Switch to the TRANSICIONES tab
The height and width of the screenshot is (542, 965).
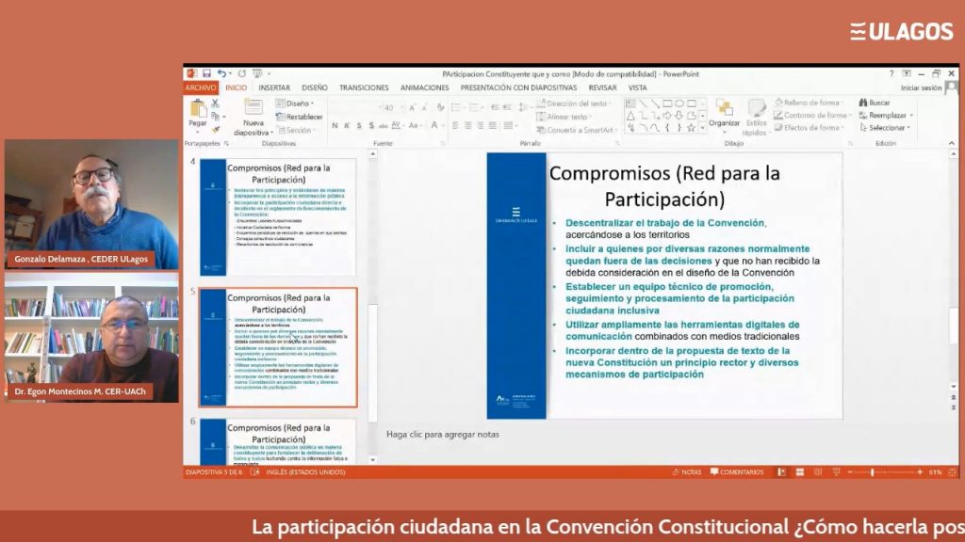tap(364, 88)
